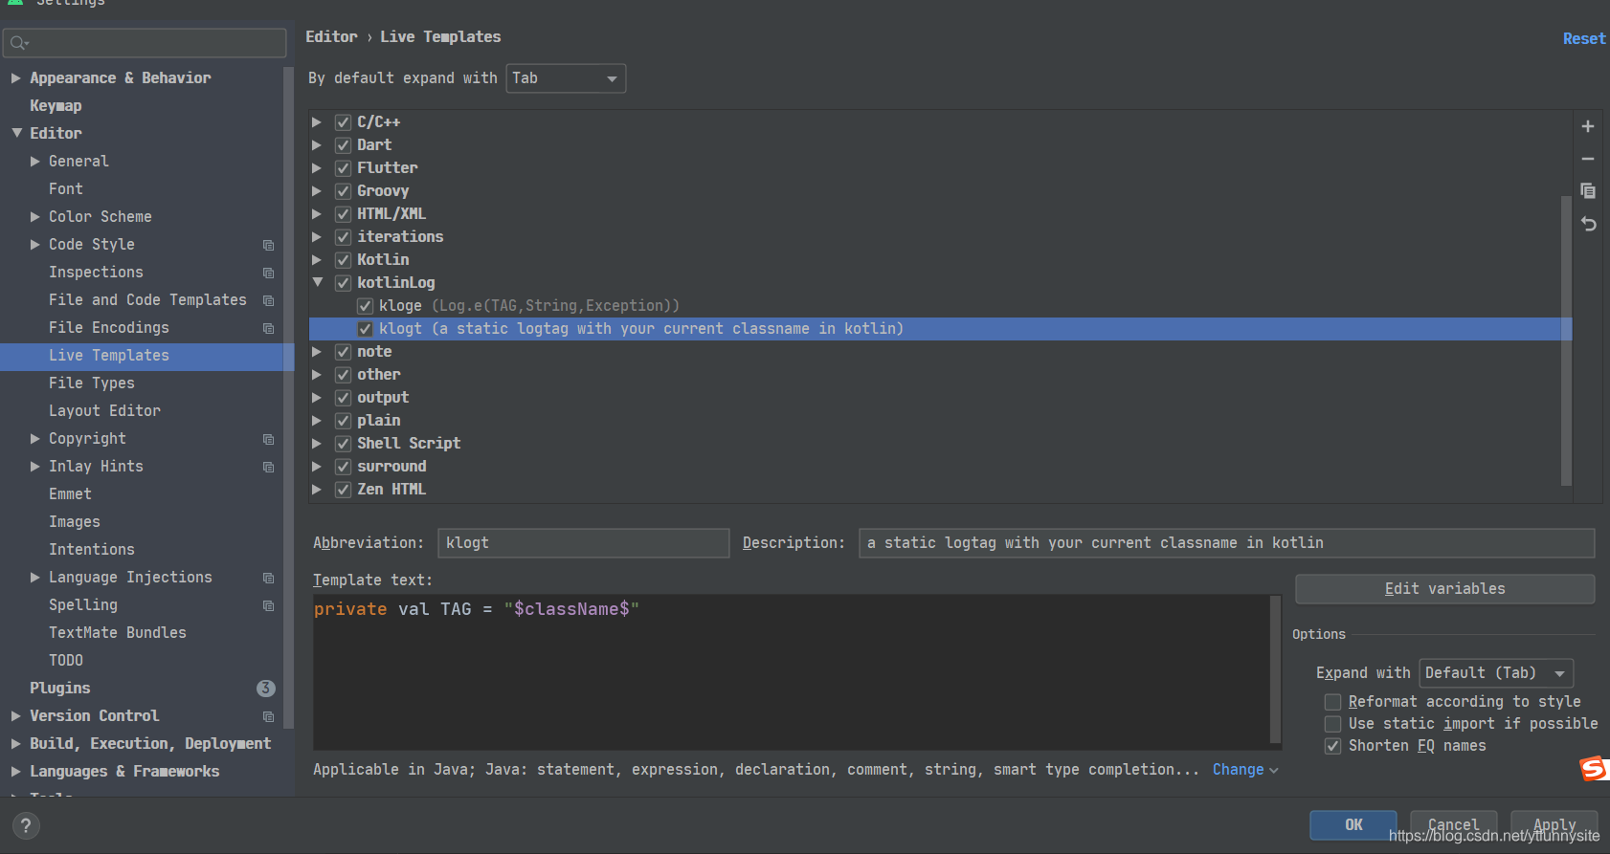Click project-level icon beside Code Style
The width and height of the screenshot is (1610, 854).
tap(269, 245)
